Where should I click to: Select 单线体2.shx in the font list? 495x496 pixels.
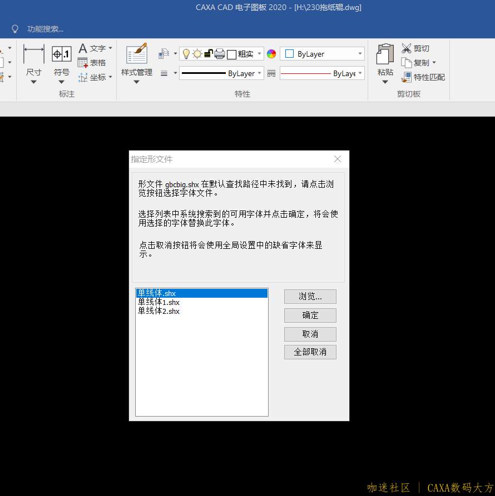[x=159, y=311]
